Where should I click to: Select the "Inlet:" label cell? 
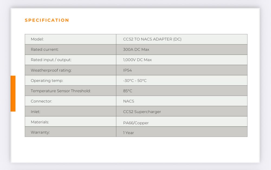point(36,111)
